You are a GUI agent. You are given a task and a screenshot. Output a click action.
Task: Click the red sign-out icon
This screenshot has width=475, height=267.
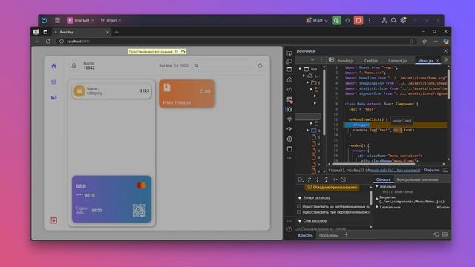54,220
